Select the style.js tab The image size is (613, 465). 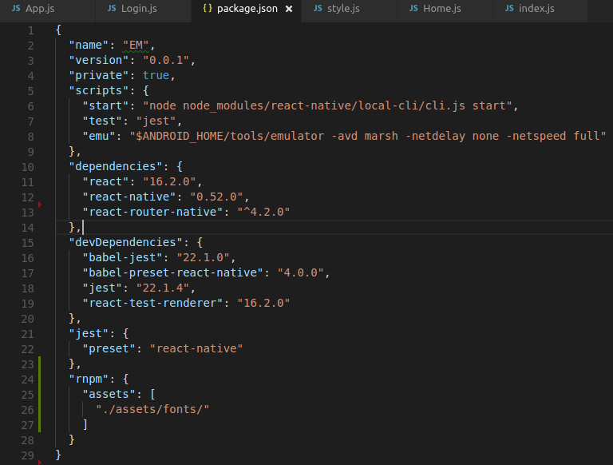tap(349, 9)
